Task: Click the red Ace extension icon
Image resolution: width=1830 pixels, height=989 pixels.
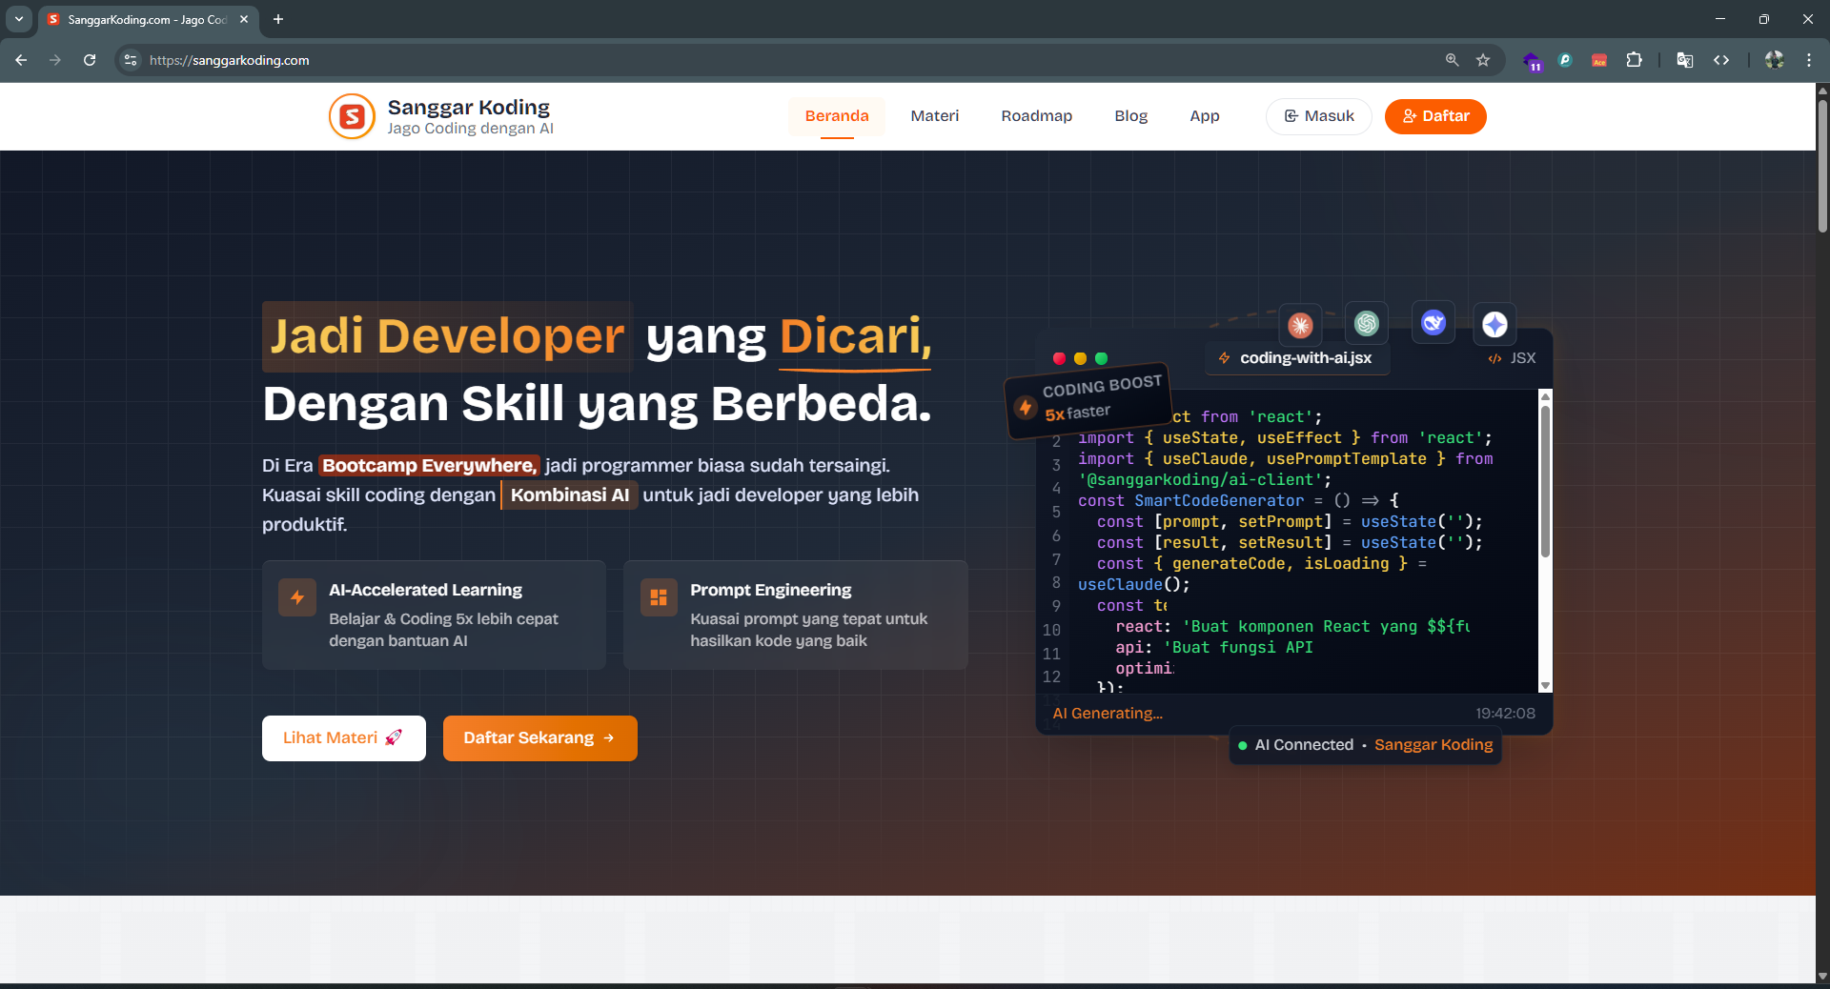Action: (1599, 60)
